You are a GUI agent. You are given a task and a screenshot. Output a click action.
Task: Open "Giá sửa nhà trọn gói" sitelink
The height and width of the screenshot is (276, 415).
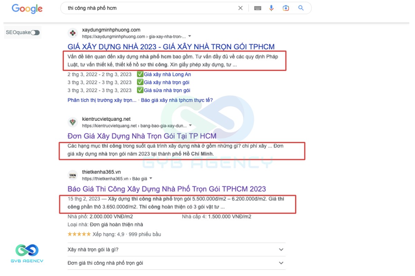[x=167, y=90]
